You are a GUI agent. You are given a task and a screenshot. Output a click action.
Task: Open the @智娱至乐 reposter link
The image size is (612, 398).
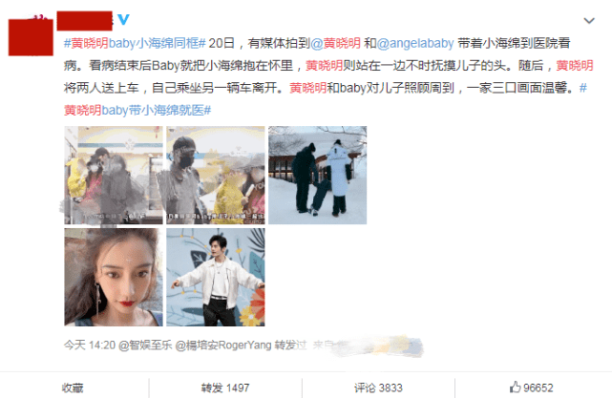tap(145, 346)
